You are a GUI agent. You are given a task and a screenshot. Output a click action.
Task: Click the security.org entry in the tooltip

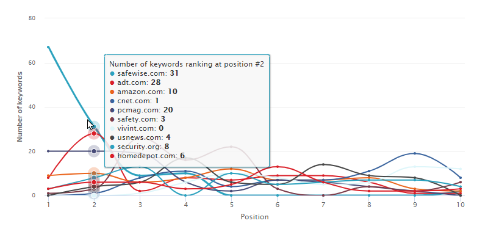click(145, 147)
